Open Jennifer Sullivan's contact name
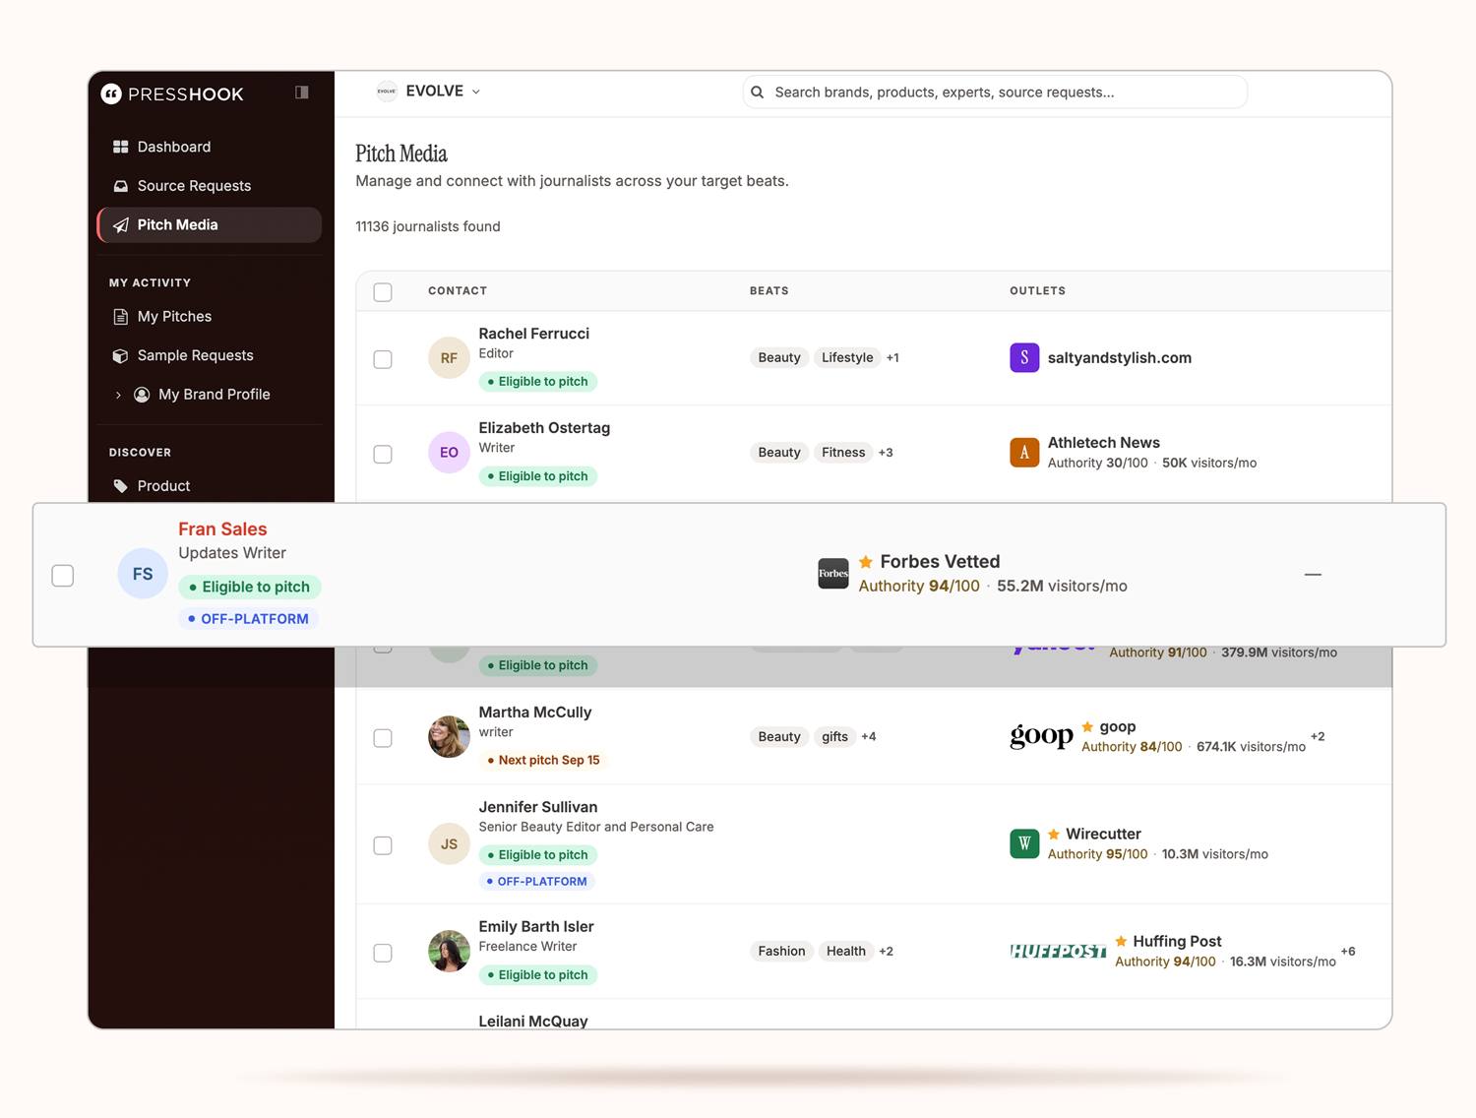The width and height of the screenshot is (1476, 1118). pyautogui.click(x=538, y=807)
